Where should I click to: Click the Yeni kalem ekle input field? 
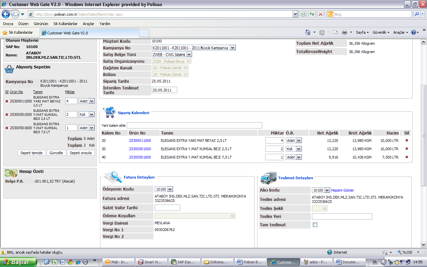tap(194, 125)
